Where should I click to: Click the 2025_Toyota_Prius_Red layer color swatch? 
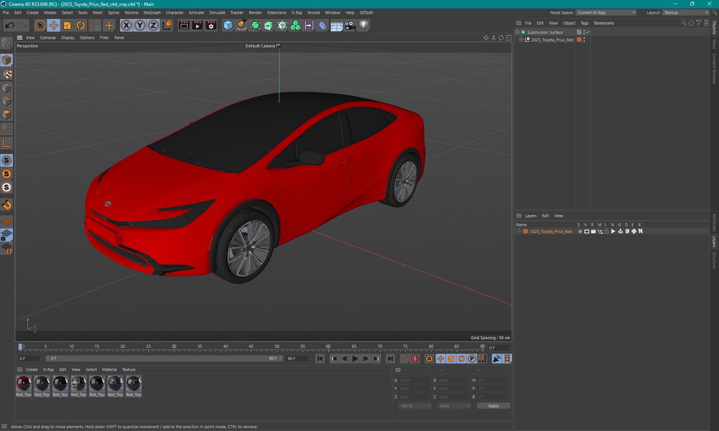click(526, 231)
